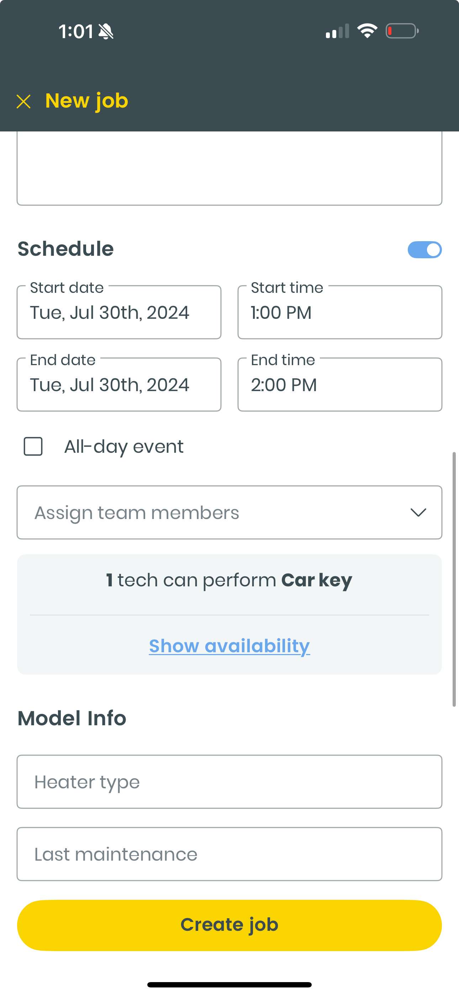Toggle the Schedule switch off
The image size is (459, 996).
tap(424, 250)
